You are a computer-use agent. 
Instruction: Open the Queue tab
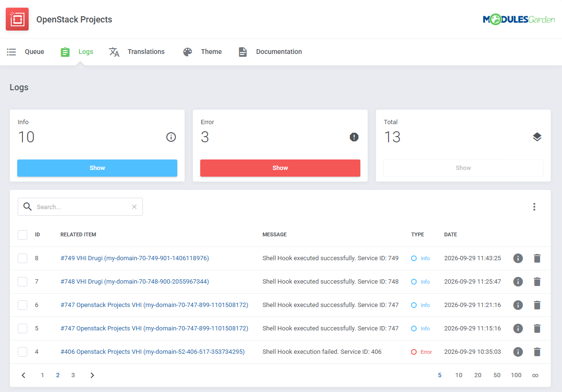25,52
